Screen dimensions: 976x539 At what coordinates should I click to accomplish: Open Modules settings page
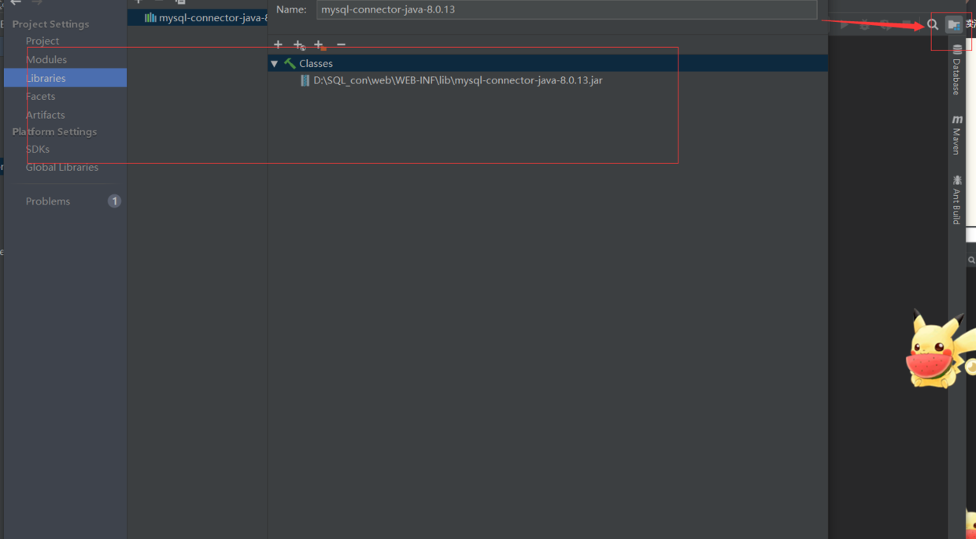click(46, 59)
